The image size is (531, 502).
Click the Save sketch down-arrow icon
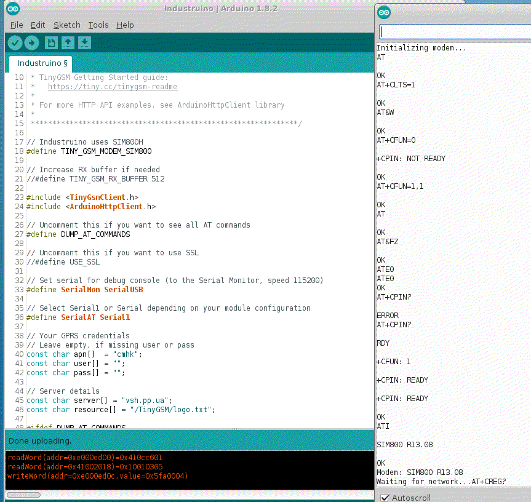tap(84, 42)
